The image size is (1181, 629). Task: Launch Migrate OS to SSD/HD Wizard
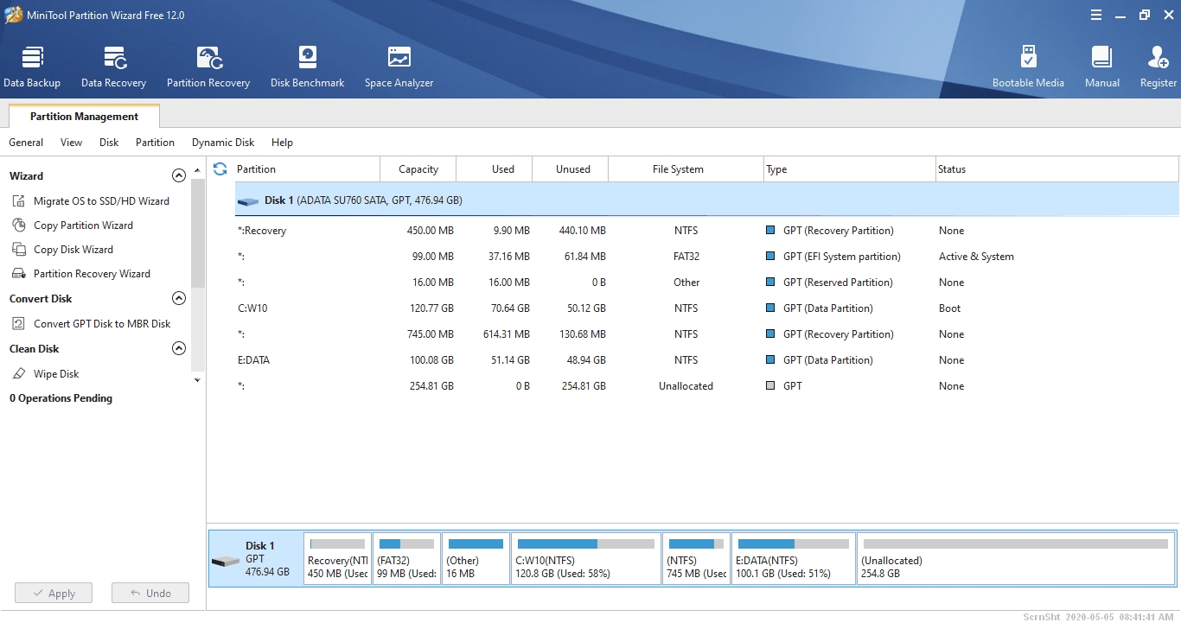[91, 201]
